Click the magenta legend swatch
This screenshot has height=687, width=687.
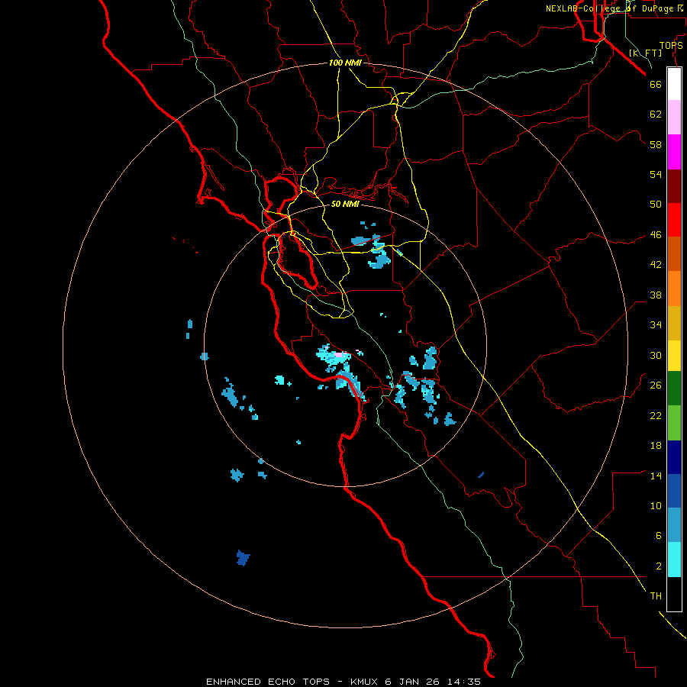pos(674,152)
